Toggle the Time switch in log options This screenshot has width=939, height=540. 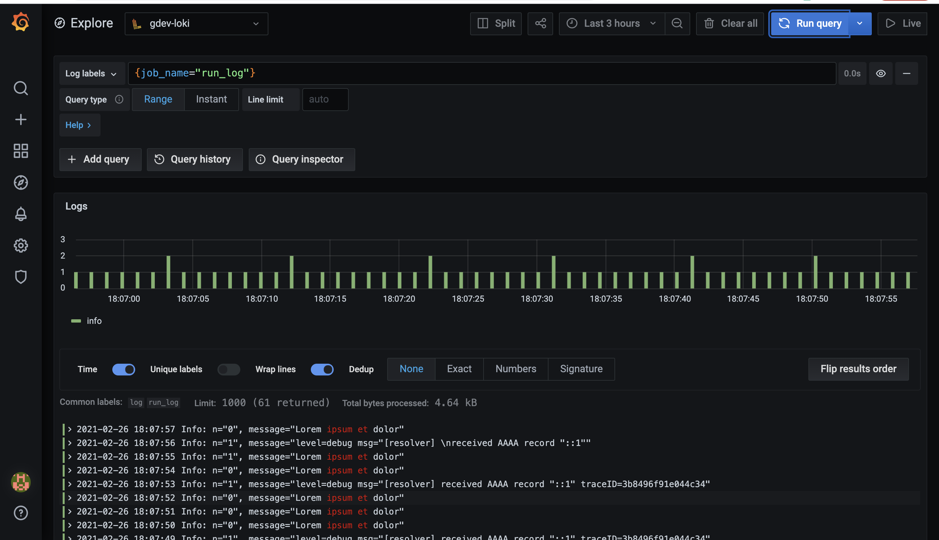pos(123,369)
